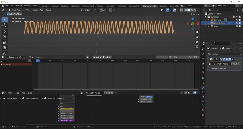The image size is (243, 129).
Task: Open the Add Modifier dropdown
Action: coord(224,54)
